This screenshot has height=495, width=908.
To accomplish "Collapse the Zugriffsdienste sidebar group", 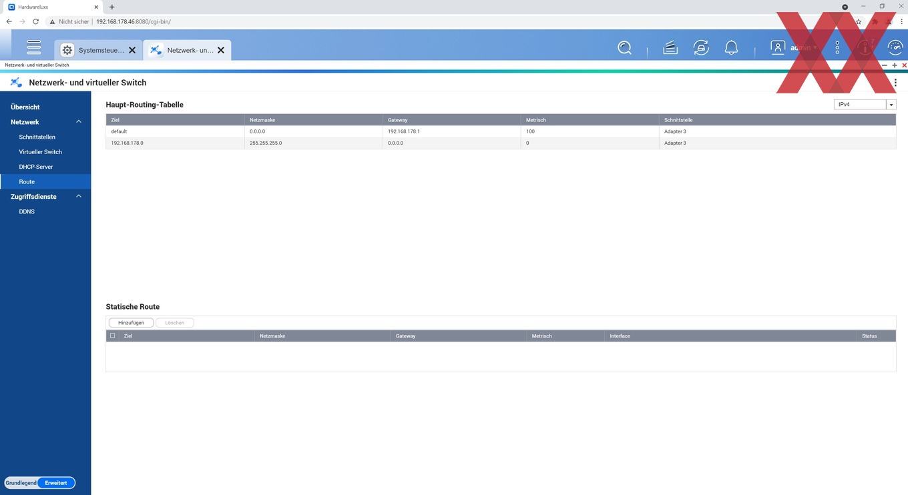I will tap(79, 197).
